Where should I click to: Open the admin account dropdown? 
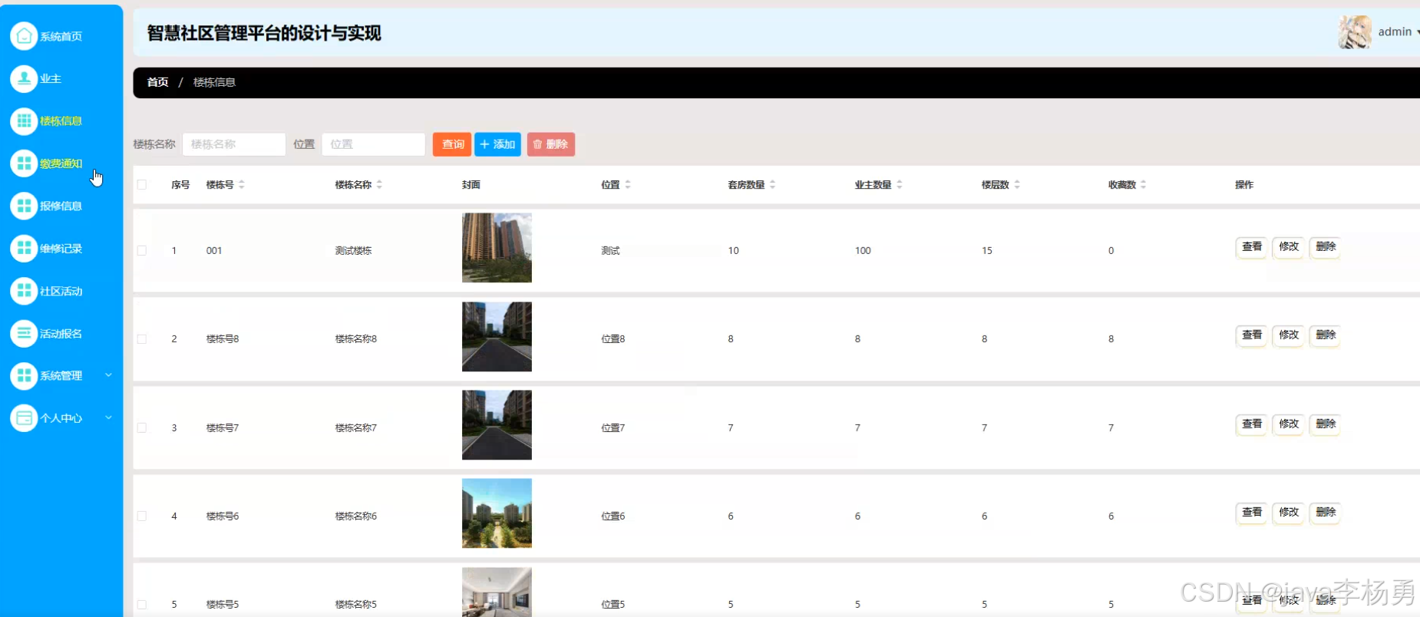(1398, 32)
